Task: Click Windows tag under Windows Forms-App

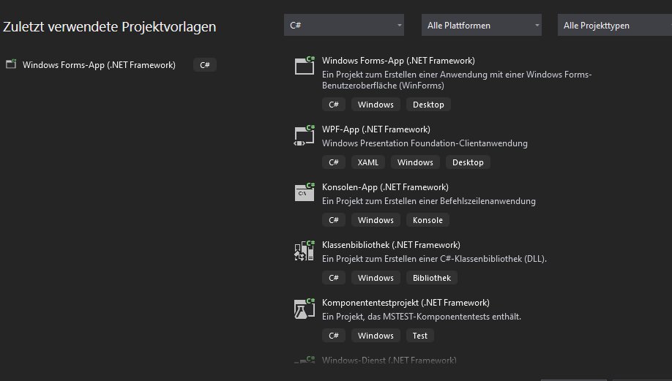Action: [x=376, y=105]
